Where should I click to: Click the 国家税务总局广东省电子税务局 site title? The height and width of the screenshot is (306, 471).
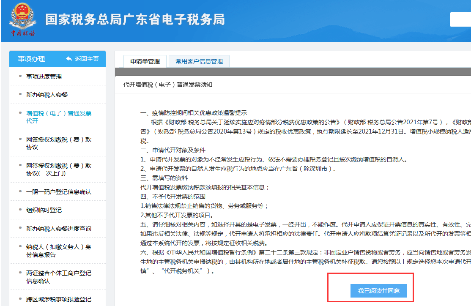pos(135,19)
